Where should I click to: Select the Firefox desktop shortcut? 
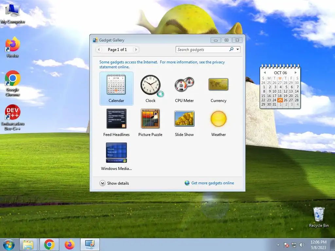coord(13,47)
